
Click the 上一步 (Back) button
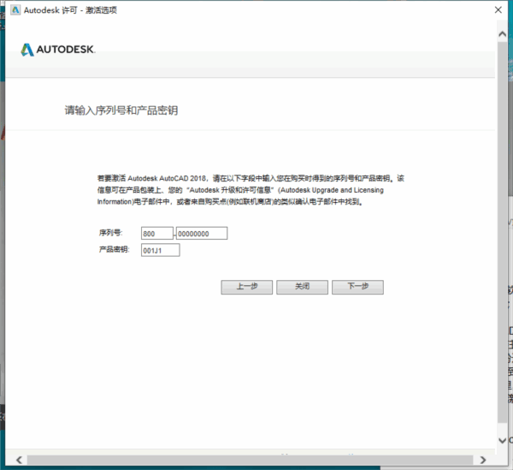247,287
